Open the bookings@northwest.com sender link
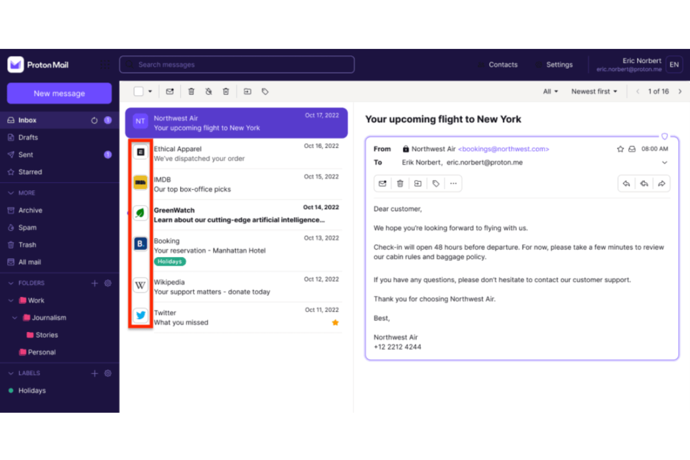This screenshot has height=460, width=690. 503,149
